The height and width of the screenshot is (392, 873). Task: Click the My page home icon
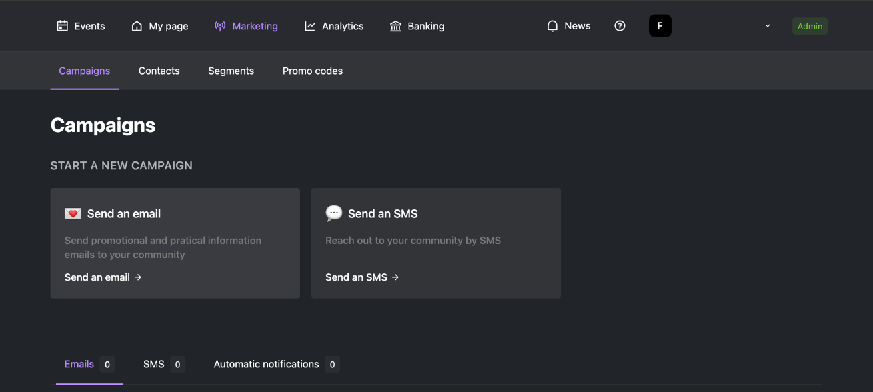point(137,26)
